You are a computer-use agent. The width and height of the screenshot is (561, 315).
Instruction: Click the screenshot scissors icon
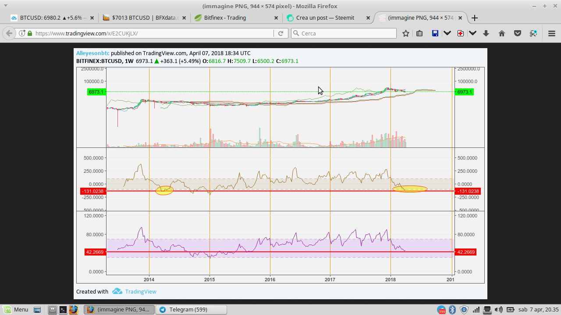[x=533, y=33]
